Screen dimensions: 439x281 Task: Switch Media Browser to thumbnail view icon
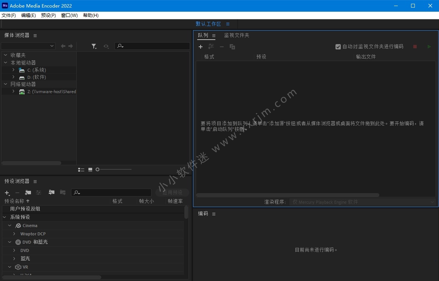point(90,170)
